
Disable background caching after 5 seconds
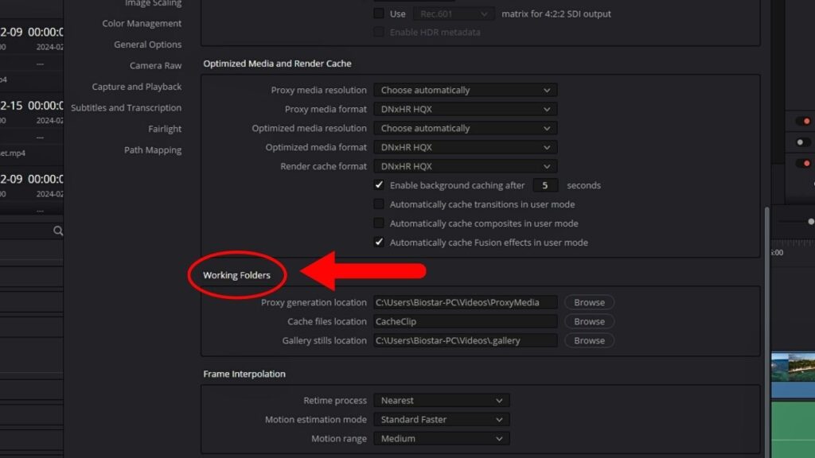pyautogui.click(x=380, y=185)
